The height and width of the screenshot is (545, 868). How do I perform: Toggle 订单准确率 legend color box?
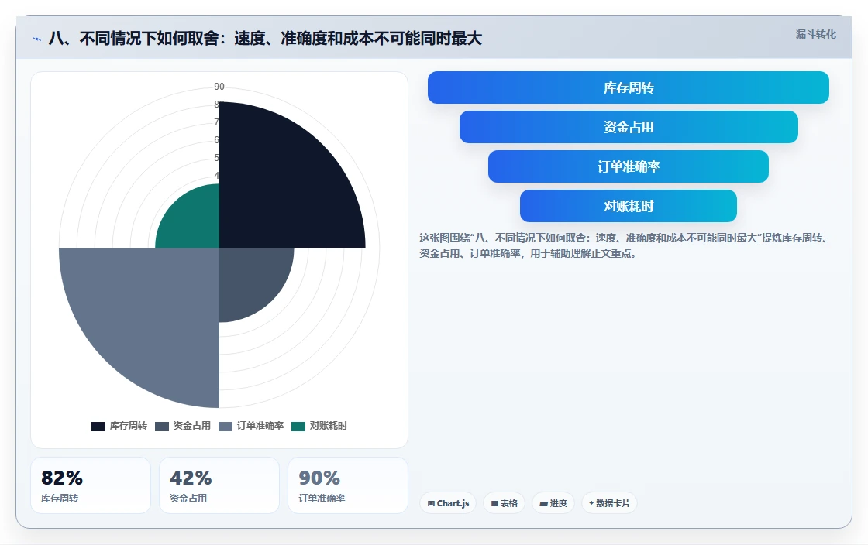[x=226, y=426]
